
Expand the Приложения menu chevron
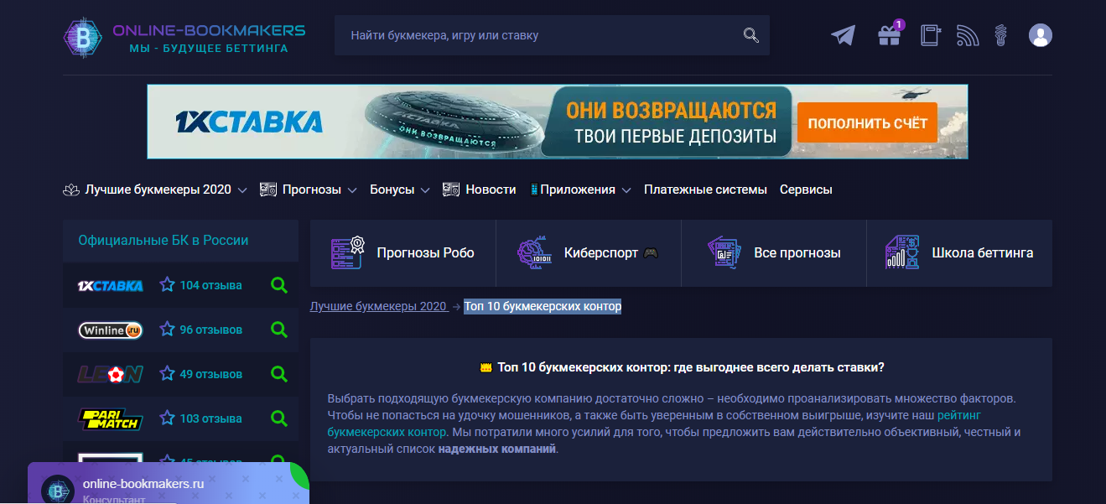tap(626, 190)
